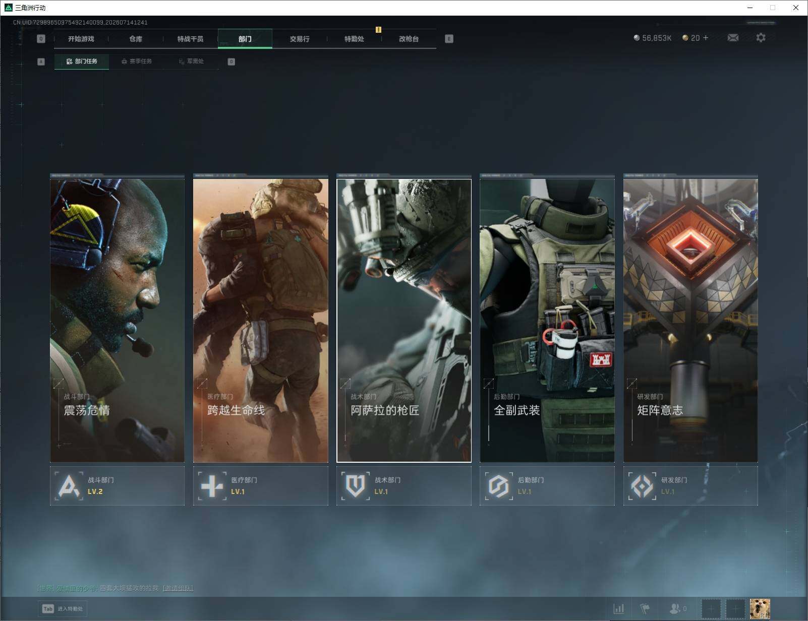The height and width of the screenshot is (621, 808).
Task: Click the first empty squad slot plus
Action: click(711, 609)
